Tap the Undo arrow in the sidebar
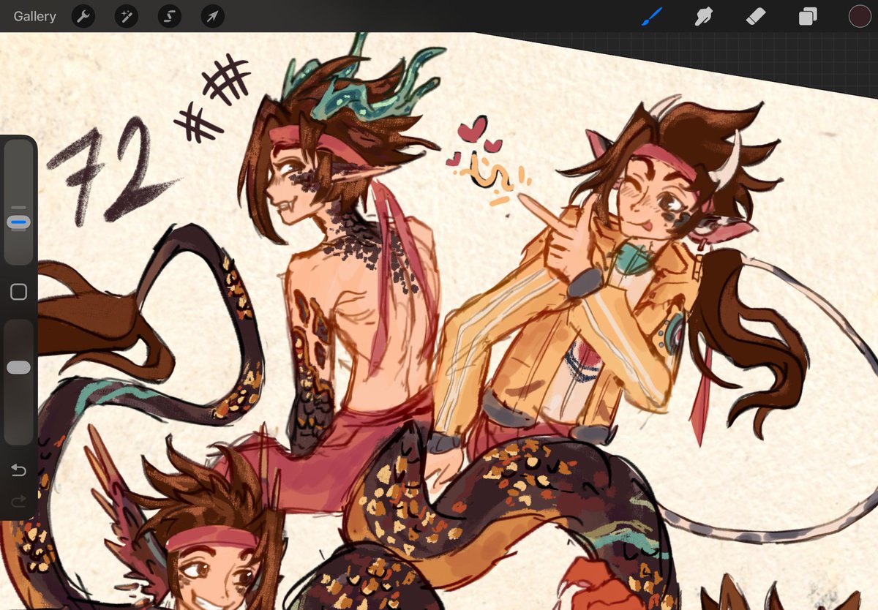This screenshot has height=610, width=878. [x=18, y=470]
